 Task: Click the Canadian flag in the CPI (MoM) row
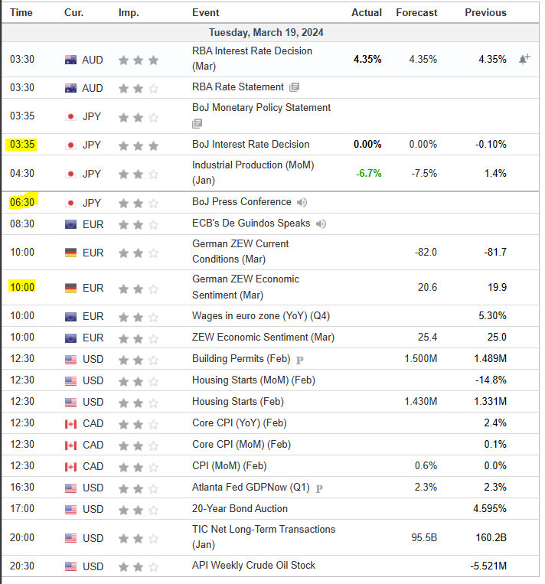pos(71,466)
